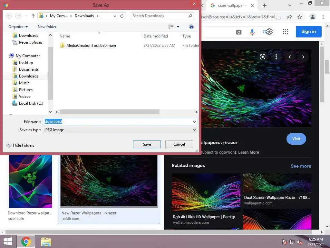Open File Explorer from the taskbar
330x248 pixels.
point(46,242)
